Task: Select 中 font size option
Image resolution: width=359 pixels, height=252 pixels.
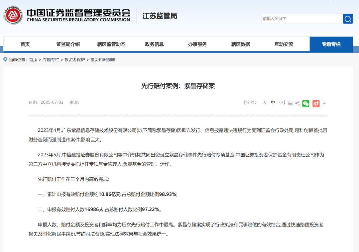Action: [273, 103]
